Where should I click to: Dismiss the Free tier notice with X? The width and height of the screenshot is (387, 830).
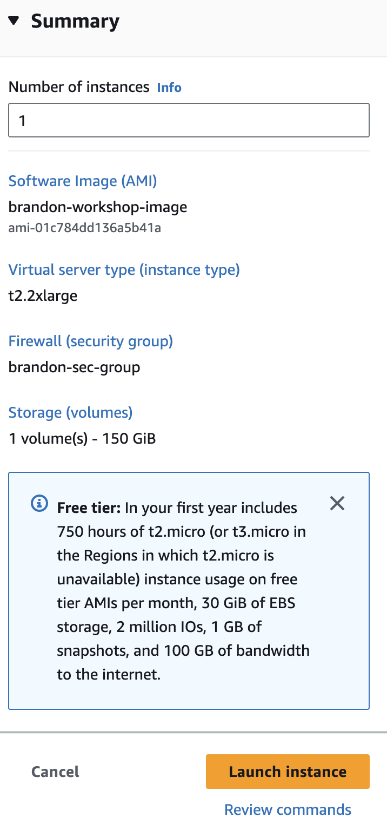click(337, 504)
